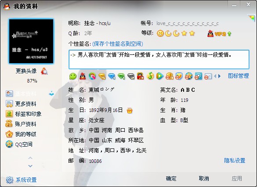
Task: Open 隐私设置 privacy settings link
Action: coord(235,161)
